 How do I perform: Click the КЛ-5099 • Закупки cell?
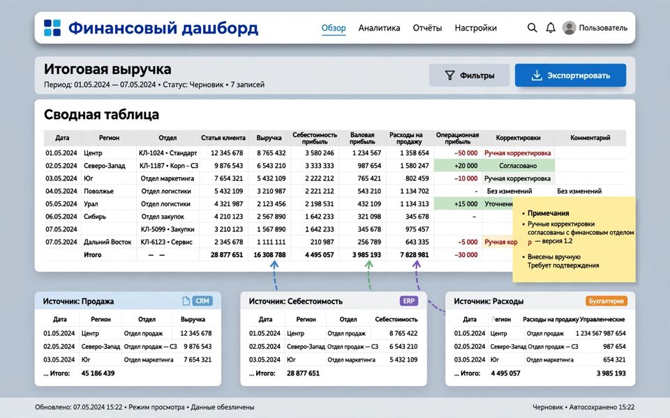167,229
